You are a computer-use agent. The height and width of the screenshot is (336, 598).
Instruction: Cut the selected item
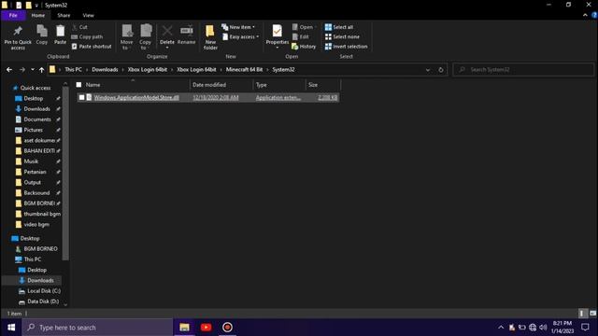[79, 27]
